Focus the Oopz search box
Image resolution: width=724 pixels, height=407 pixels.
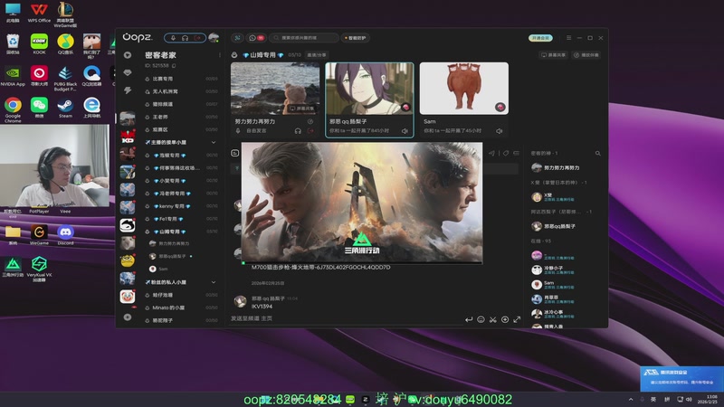tap(304, 38)
